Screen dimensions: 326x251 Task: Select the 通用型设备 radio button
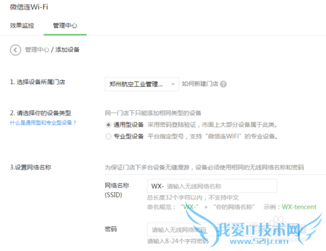point(108,125)
